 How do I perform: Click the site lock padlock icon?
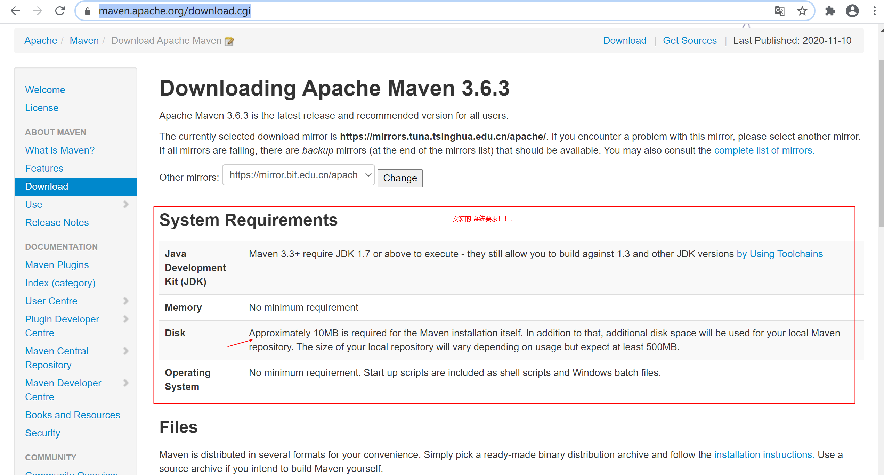88,11
